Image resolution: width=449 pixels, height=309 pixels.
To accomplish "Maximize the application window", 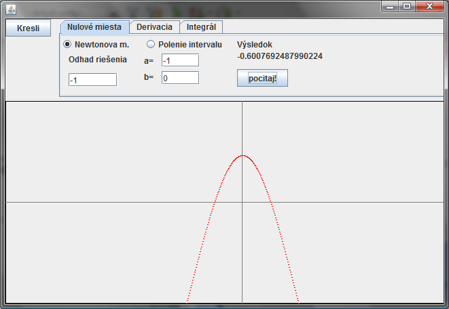I will pos(407,6).
